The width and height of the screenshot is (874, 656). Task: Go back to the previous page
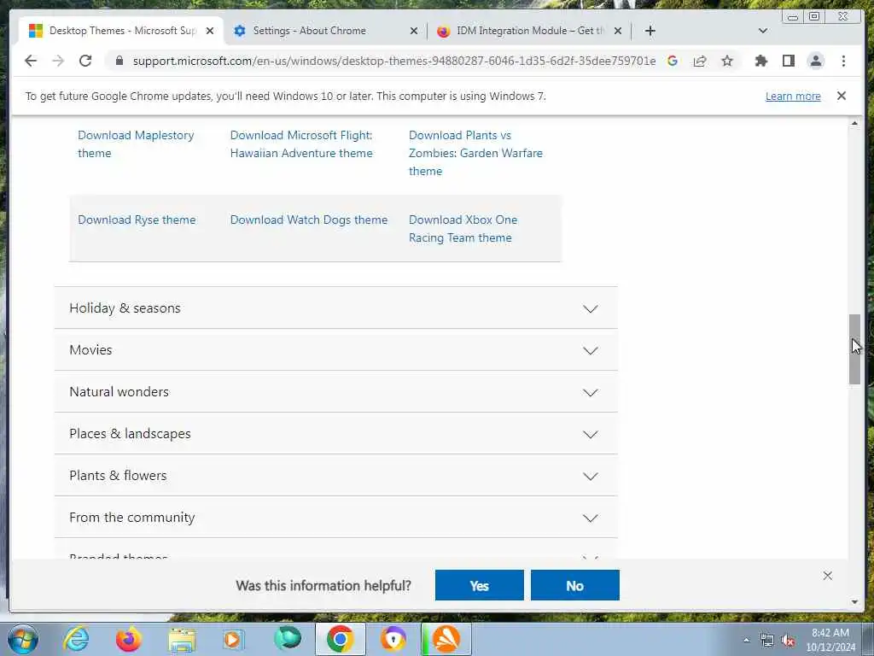pos(31,61)
